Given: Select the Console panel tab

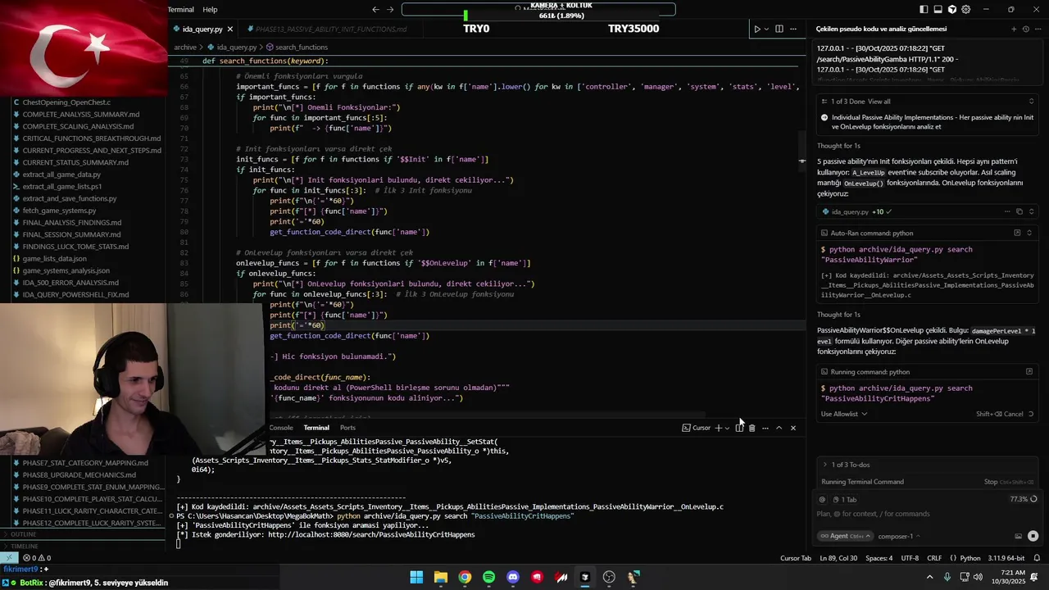Looking at the screenshot, I should 281,428.
